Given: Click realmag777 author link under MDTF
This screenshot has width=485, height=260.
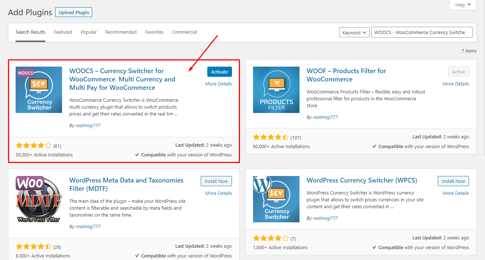Looking at the screenshot, I should pos(88,227).
